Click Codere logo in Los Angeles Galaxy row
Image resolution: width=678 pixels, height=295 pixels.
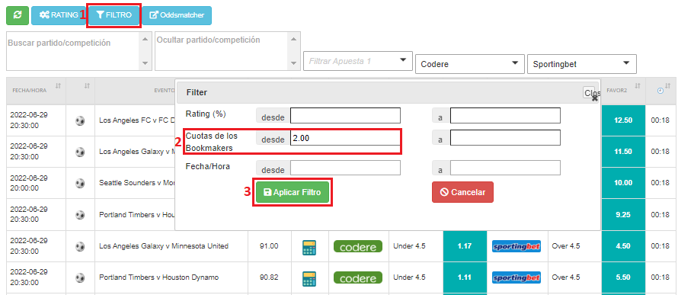[358, 246]
